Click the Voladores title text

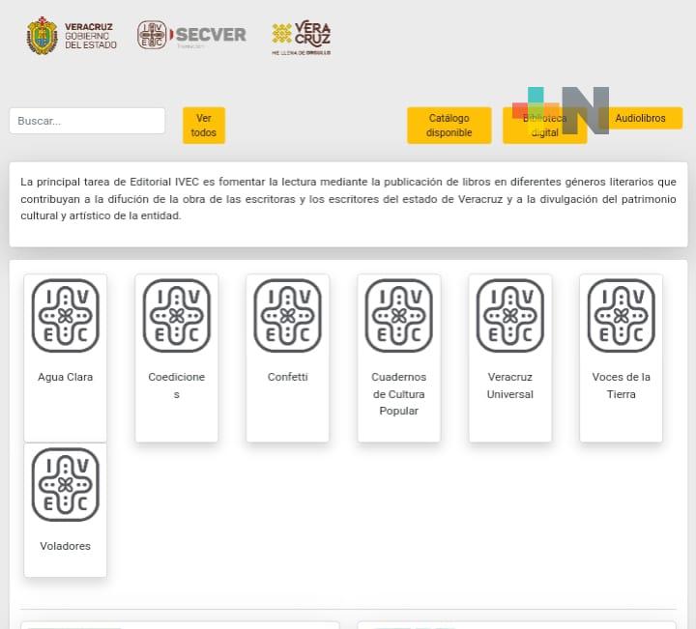click(65, 546)
